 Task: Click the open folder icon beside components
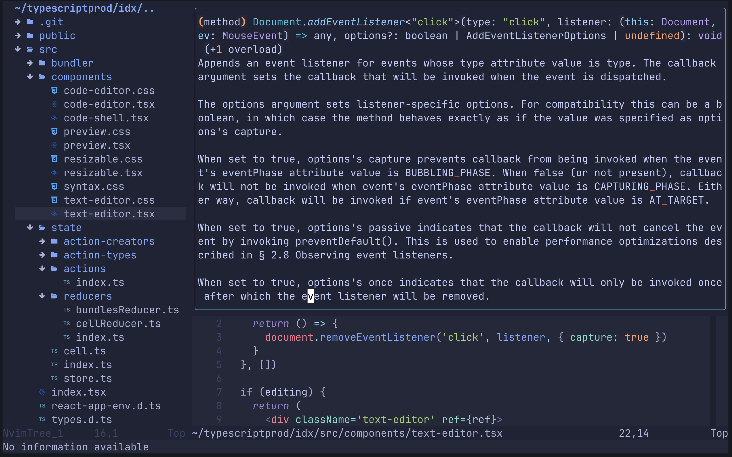click(42, 77)
